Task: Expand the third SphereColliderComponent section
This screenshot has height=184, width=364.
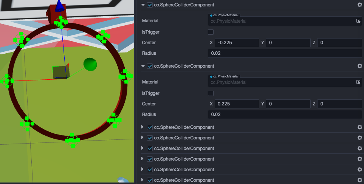Action: pyautogui.click(x=143, y=127)
